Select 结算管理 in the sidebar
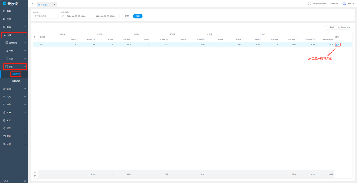This screenshot has width=357, height=183. point(16,74)
